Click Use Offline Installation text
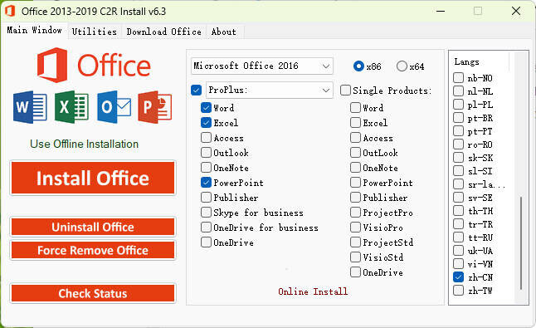 (84, 144)
